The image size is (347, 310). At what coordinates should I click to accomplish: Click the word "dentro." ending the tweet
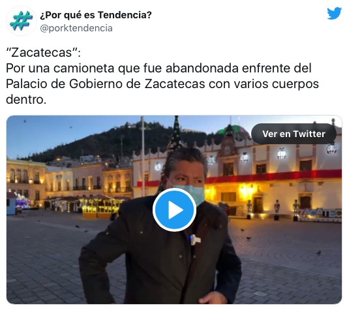pos(26,99)
